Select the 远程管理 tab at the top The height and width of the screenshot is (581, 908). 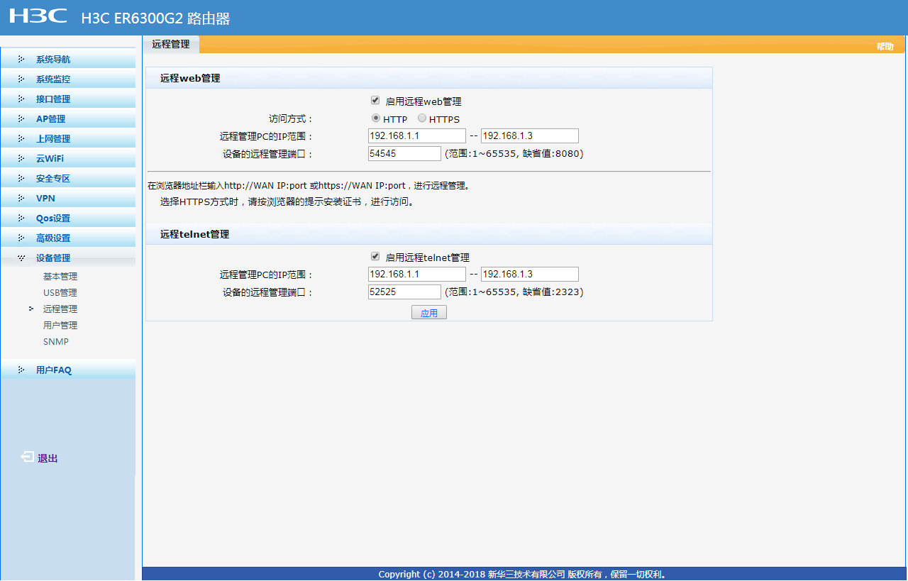tap(171, 44)
